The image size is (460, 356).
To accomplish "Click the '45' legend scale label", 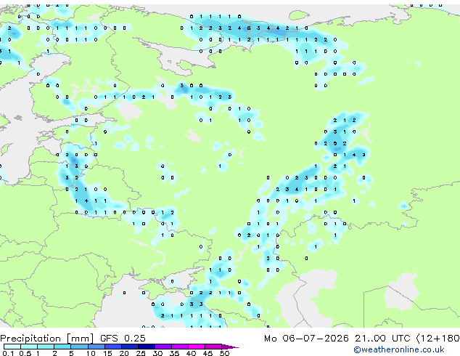I will 208,353.
